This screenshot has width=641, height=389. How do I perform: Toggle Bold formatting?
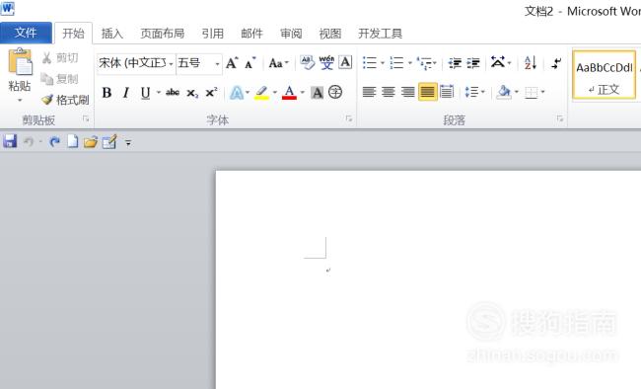(x=107, y=93)
